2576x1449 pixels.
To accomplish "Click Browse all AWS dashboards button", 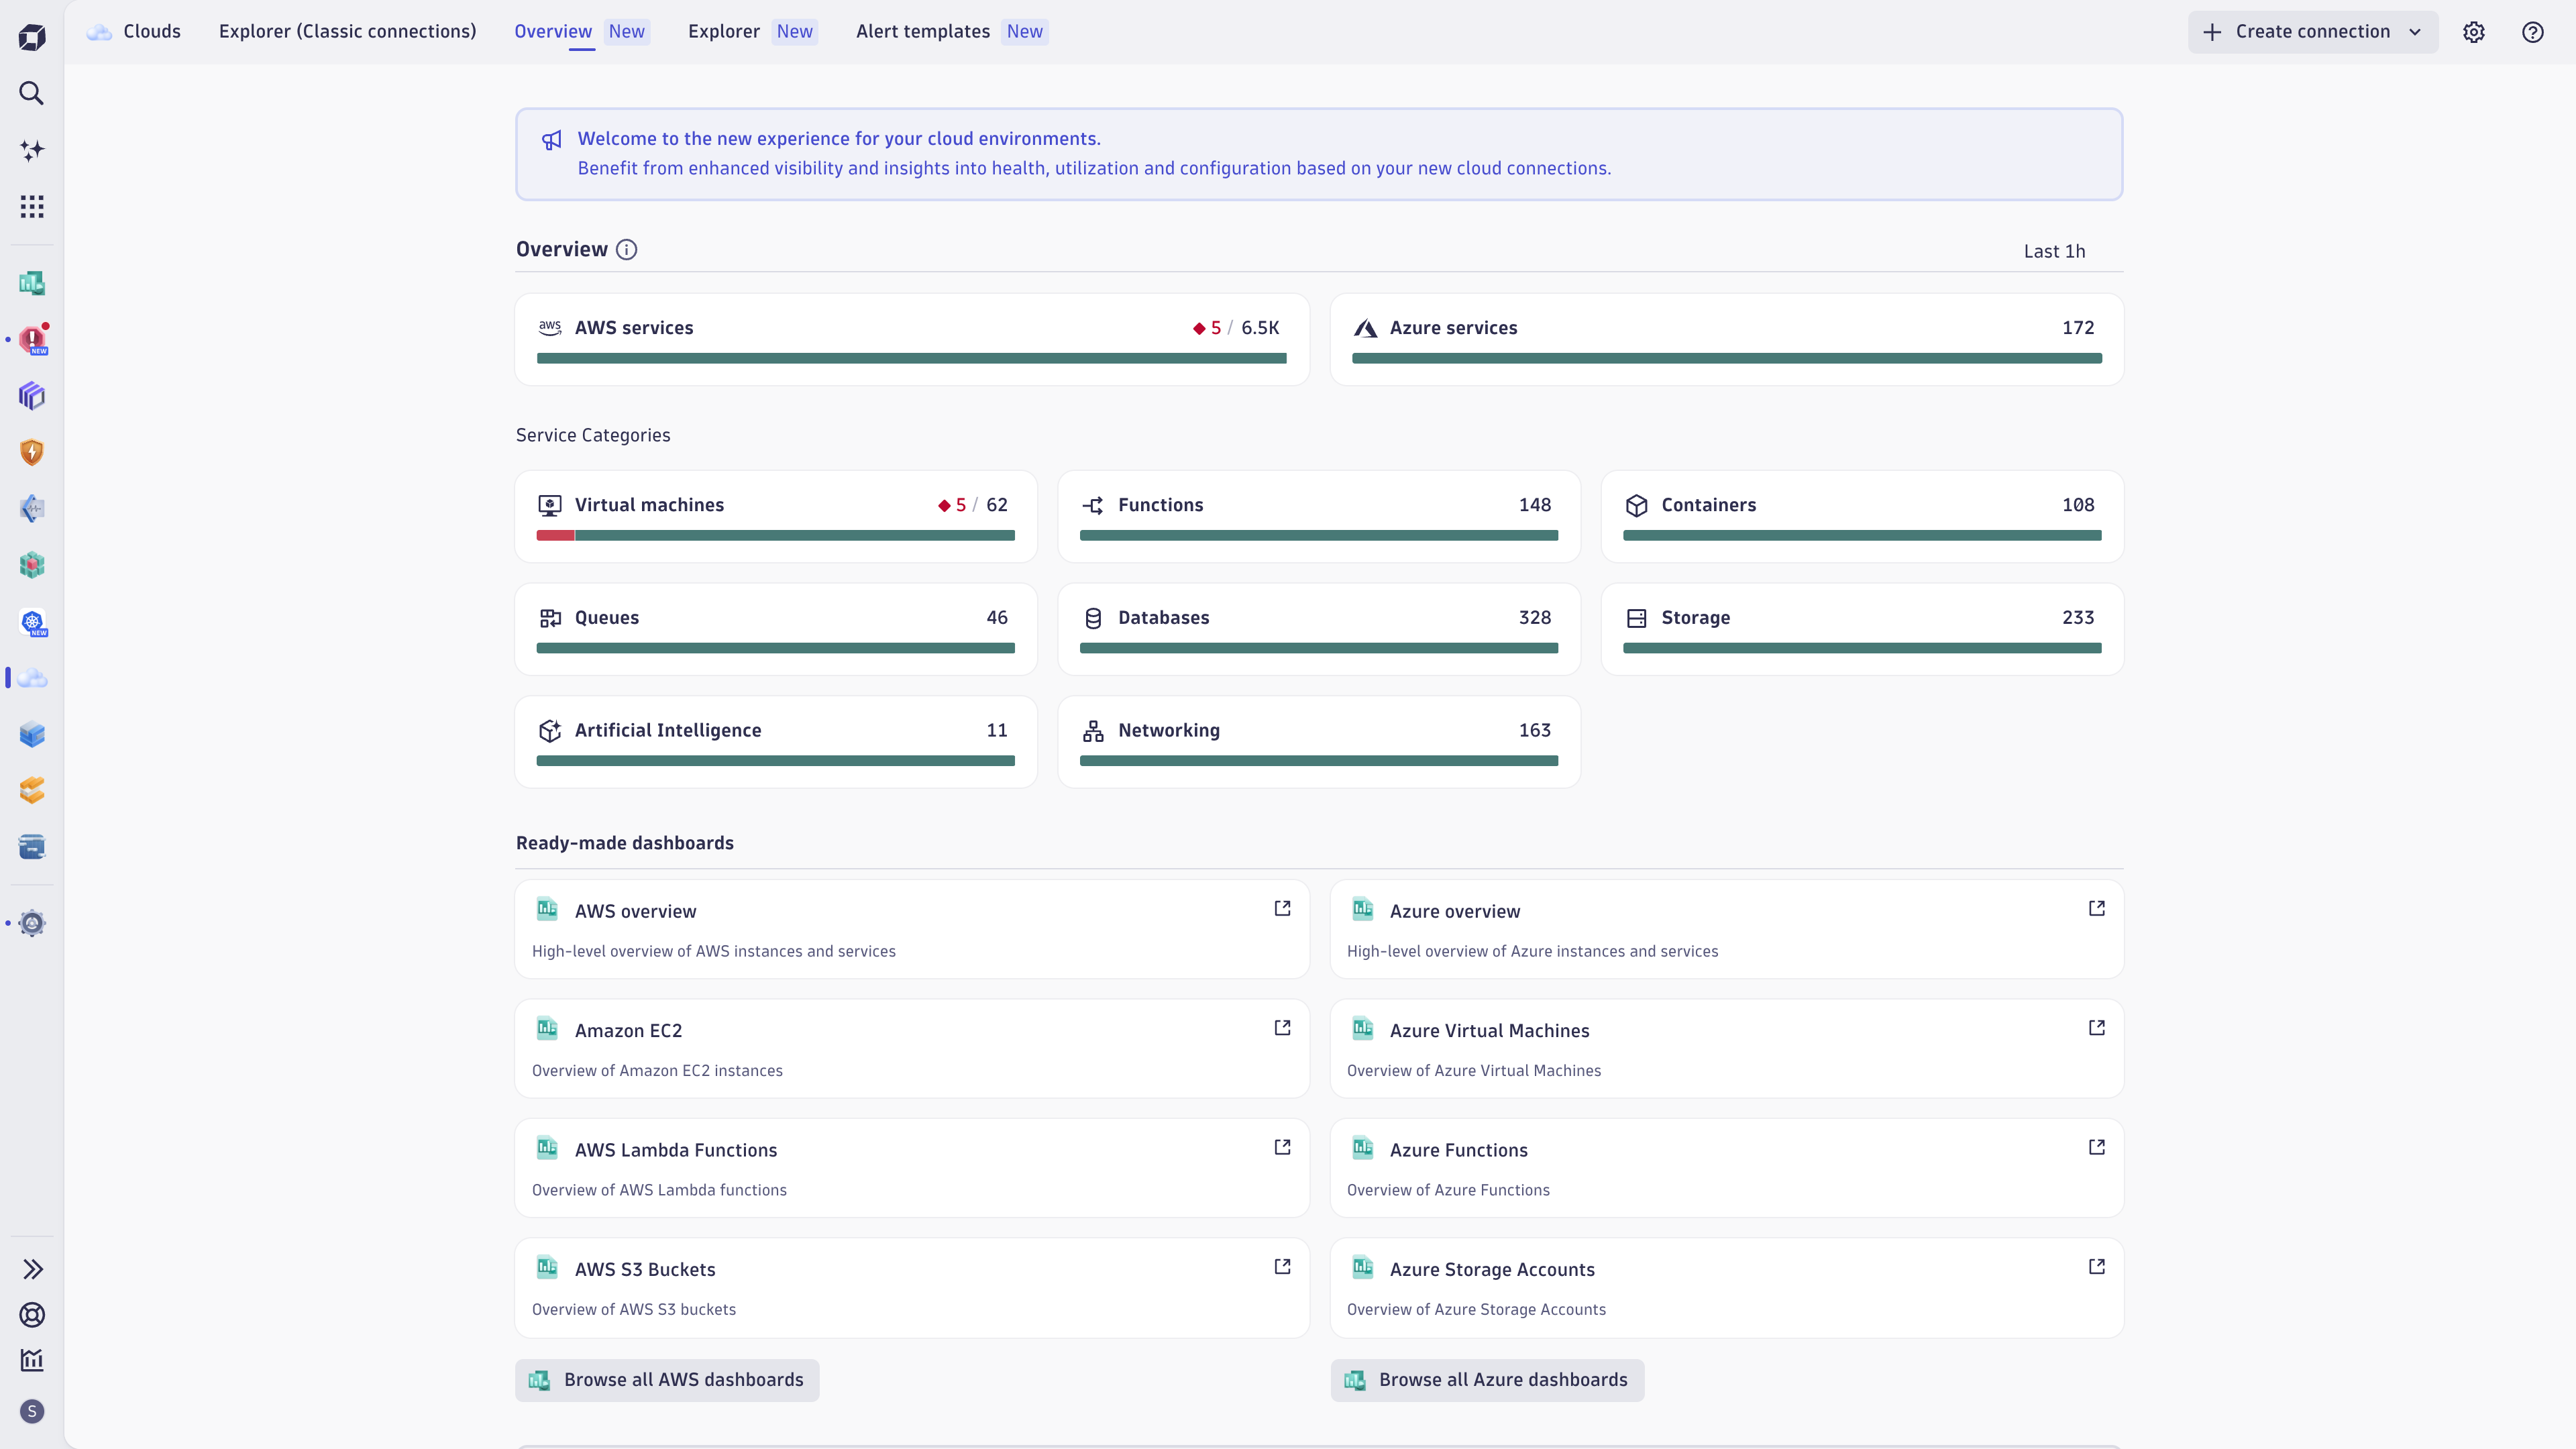I will pyautogui.click(x=667, y=1380).
